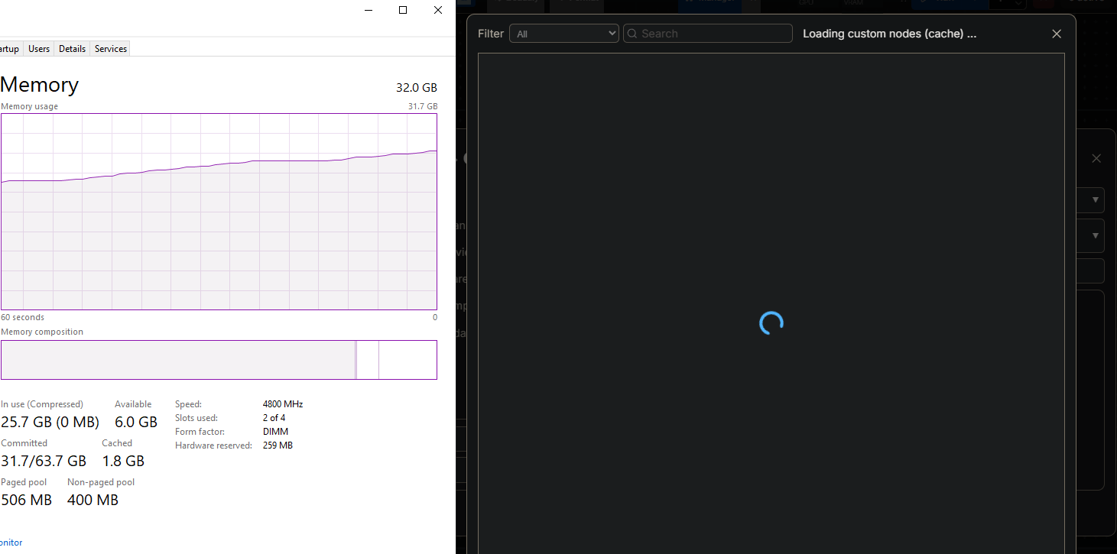This screenshot has width=1117, height=554.
Task: Open the partially visible Startup tab
Action: click(11, 49)
